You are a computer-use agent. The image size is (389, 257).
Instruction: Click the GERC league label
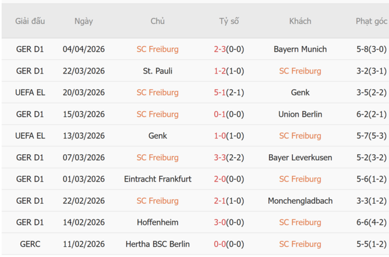coord(30,244)
